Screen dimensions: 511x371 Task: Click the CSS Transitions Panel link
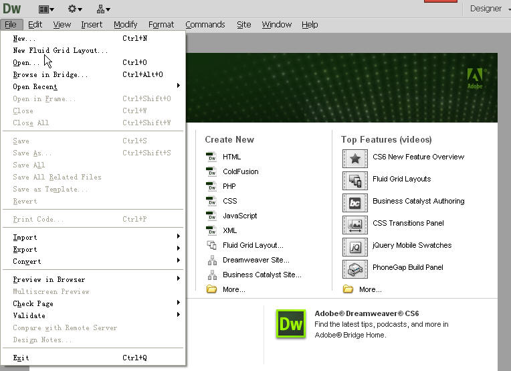(409, 223)
